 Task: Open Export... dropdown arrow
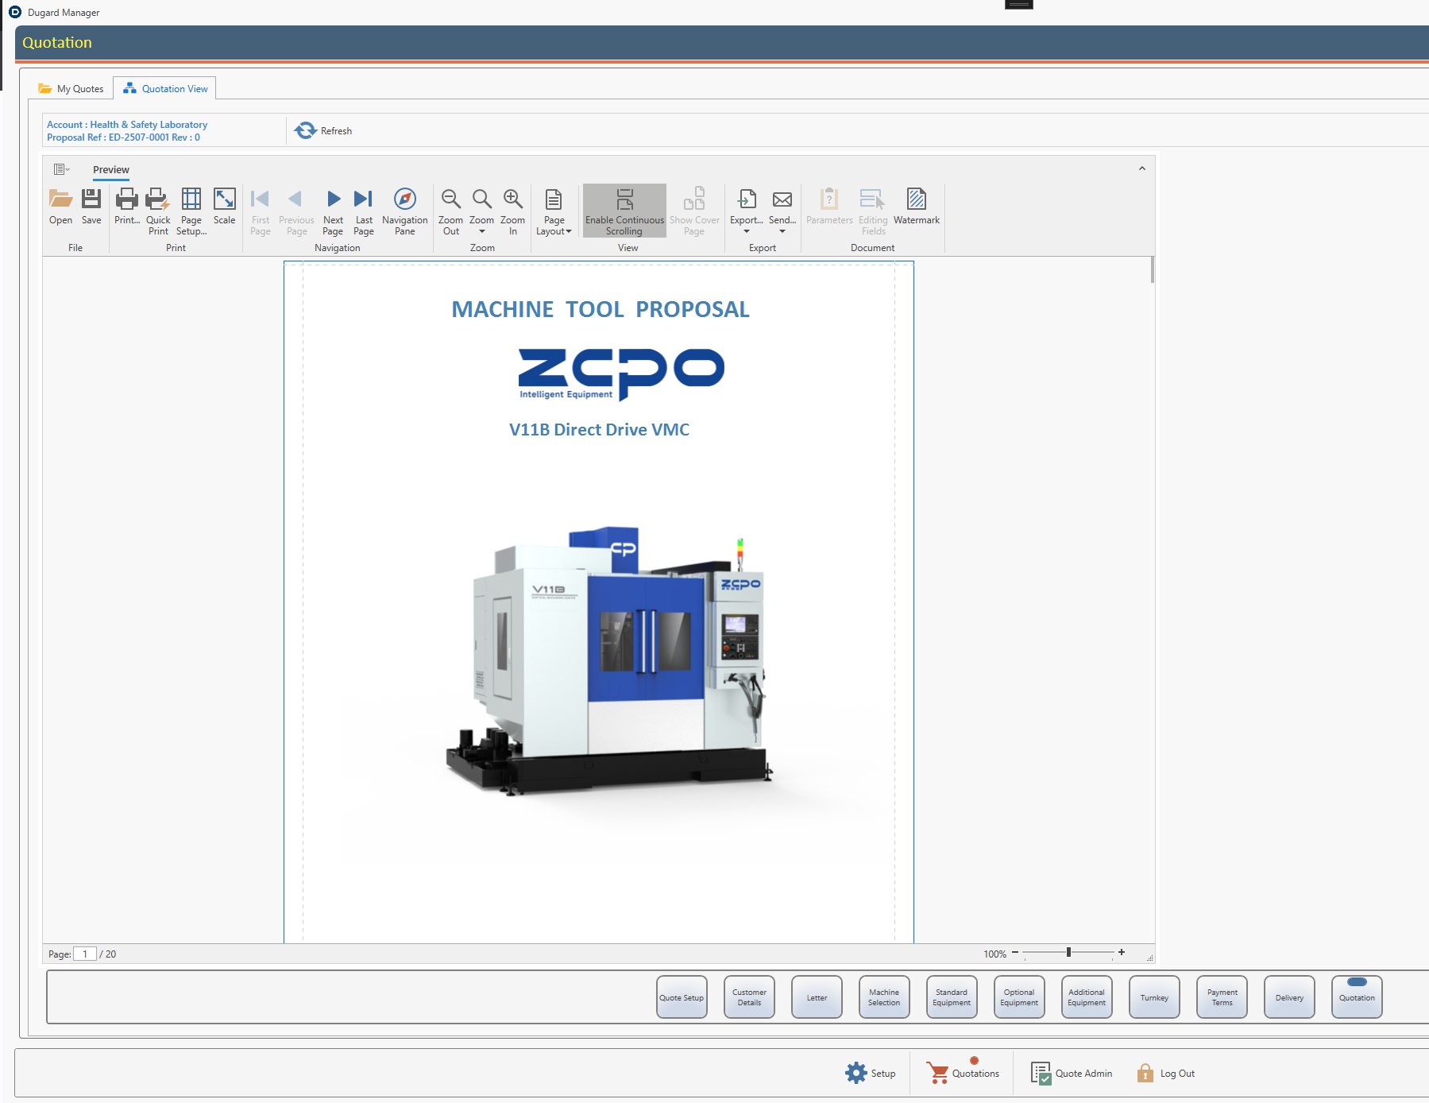[747, 231]
